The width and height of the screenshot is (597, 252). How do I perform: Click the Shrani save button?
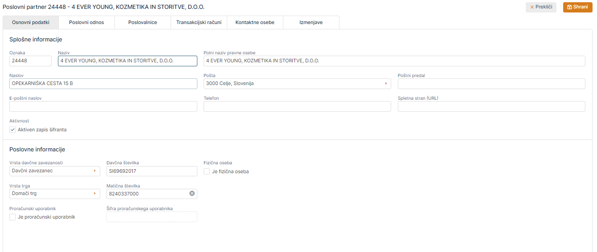coord(577,7)
